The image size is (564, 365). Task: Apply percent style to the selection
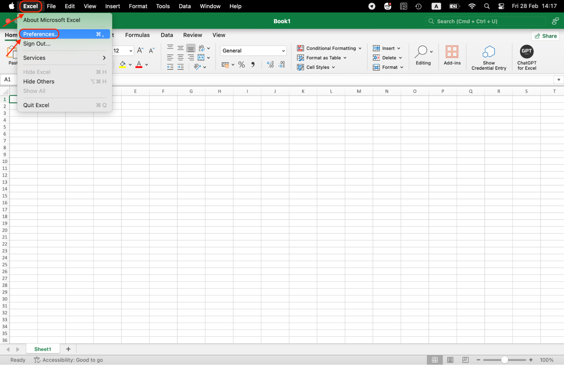pos(242,64)
